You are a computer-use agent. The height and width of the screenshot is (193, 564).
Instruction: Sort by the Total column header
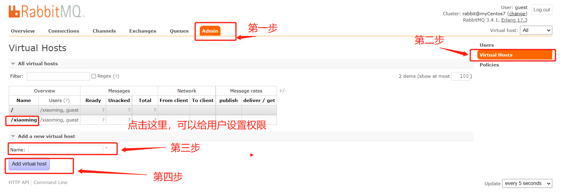145,100
